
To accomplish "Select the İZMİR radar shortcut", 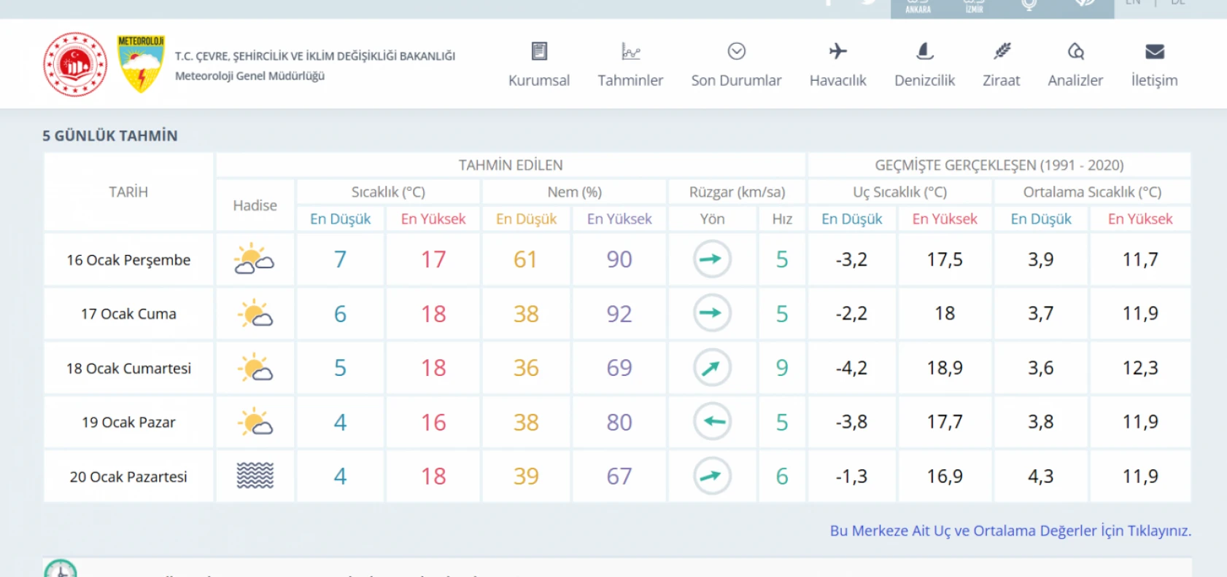I will point(974,7).
